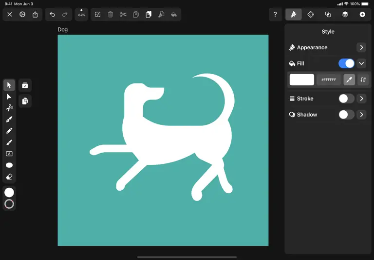
Task: Redo the last undone action
Action: (x=65, y=15)
